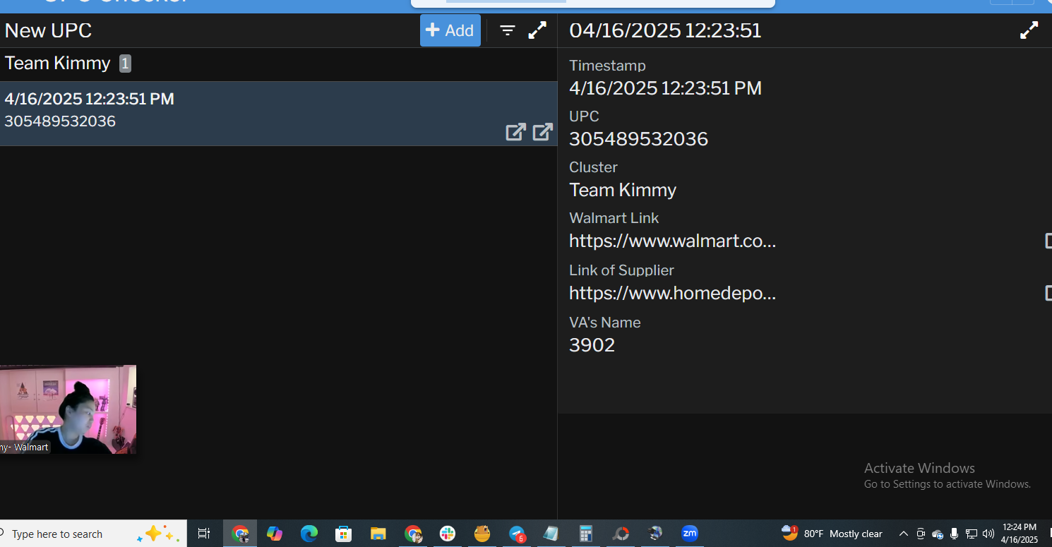Open the second external link icon in the record row
Viewport: 1052px width, 547px height.
[542, 132]
